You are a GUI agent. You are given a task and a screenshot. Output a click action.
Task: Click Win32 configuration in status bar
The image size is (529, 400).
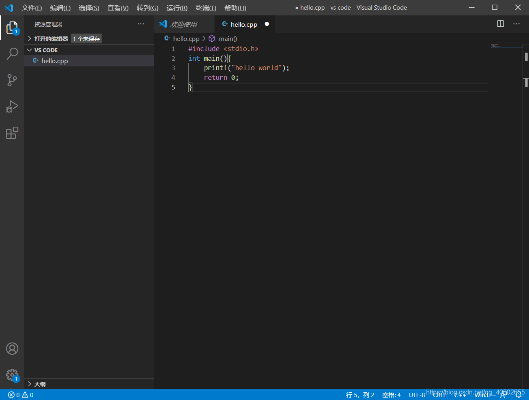coord(483,395)
